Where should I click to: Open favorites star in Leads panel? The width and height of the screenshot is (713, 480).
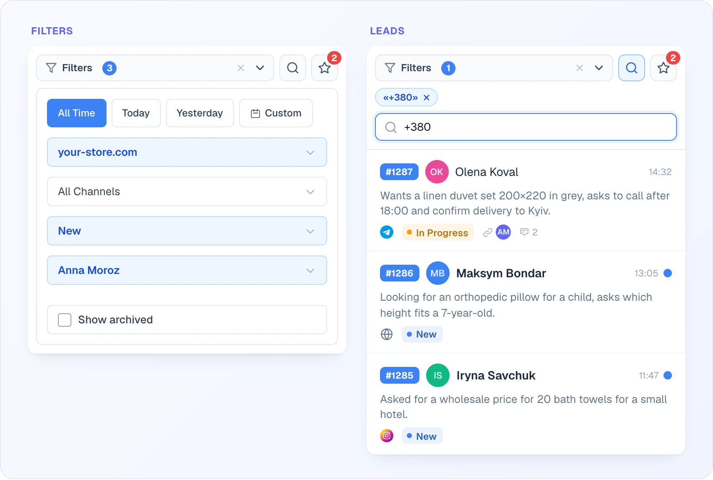(x=664, y=68)
